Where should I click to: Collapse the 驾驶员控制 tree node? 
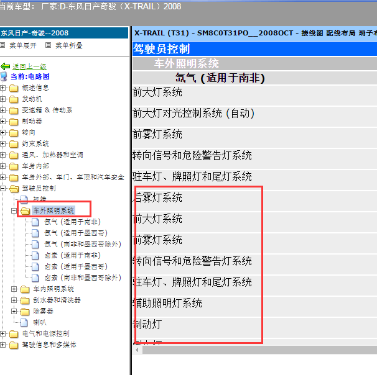pos(2,188)
